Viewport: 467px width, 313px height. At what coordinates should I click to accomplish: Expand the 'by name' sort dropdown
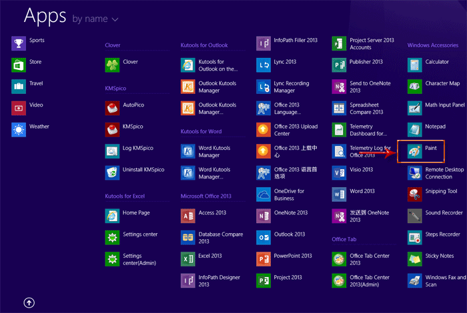click(95, 19)
